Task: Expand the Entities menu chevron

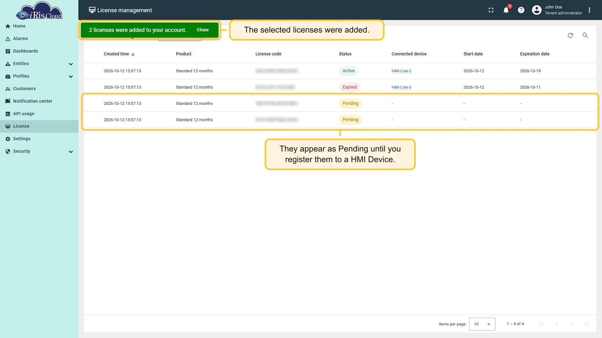Action: [71, 64]
